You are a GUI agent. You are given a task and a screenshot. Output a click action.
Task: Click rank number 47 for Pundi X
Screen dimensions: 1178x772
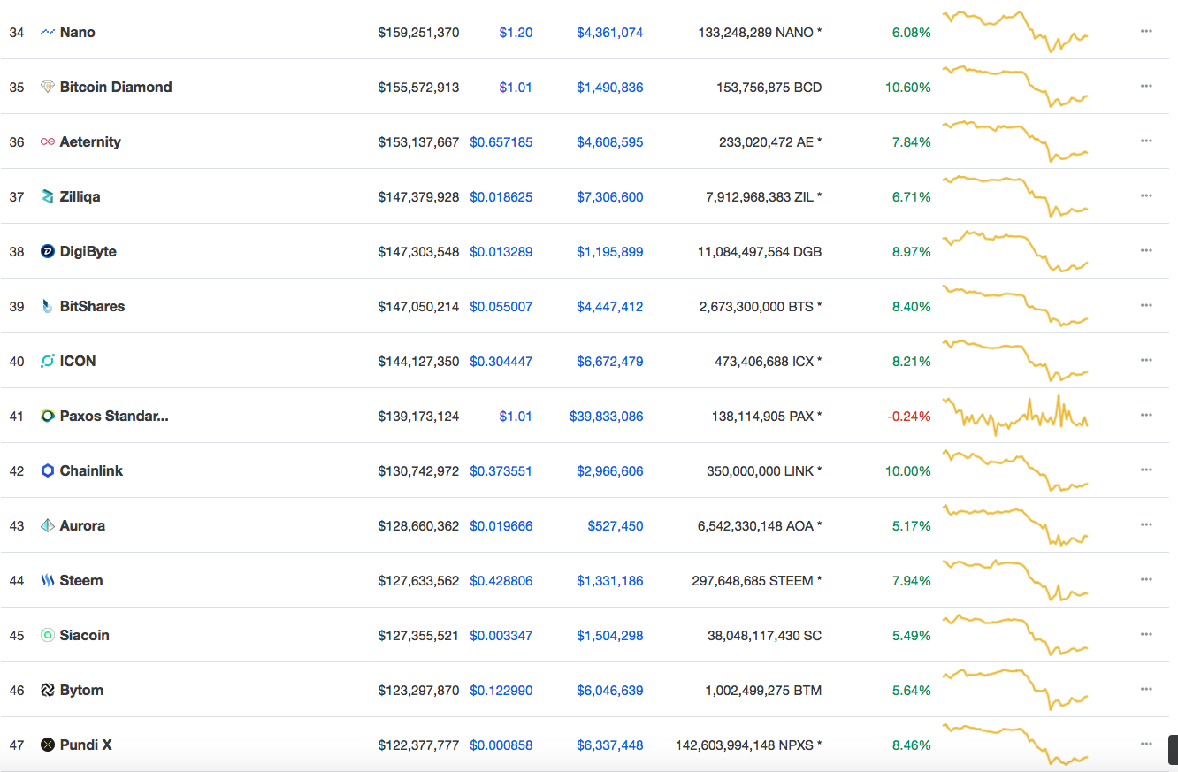(x=17, y=745)
